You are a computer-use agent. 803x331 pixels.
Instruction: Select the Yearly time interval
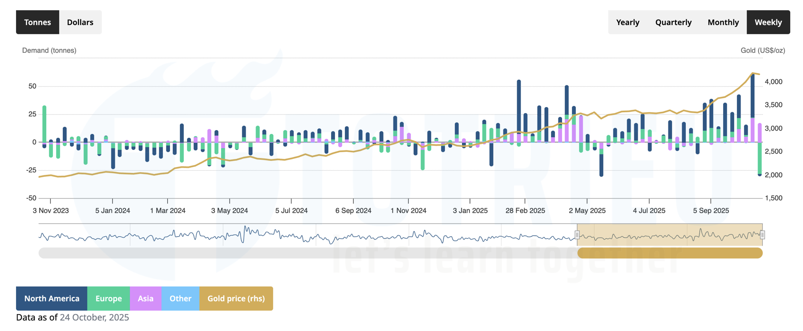627,22
